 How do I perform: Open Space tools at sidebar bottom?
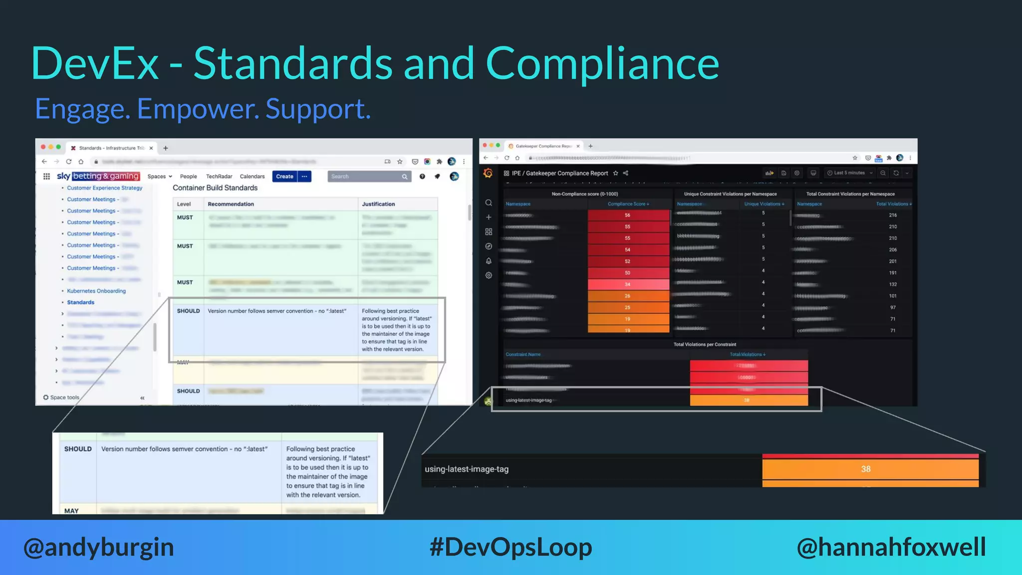(x=61, y=398)
